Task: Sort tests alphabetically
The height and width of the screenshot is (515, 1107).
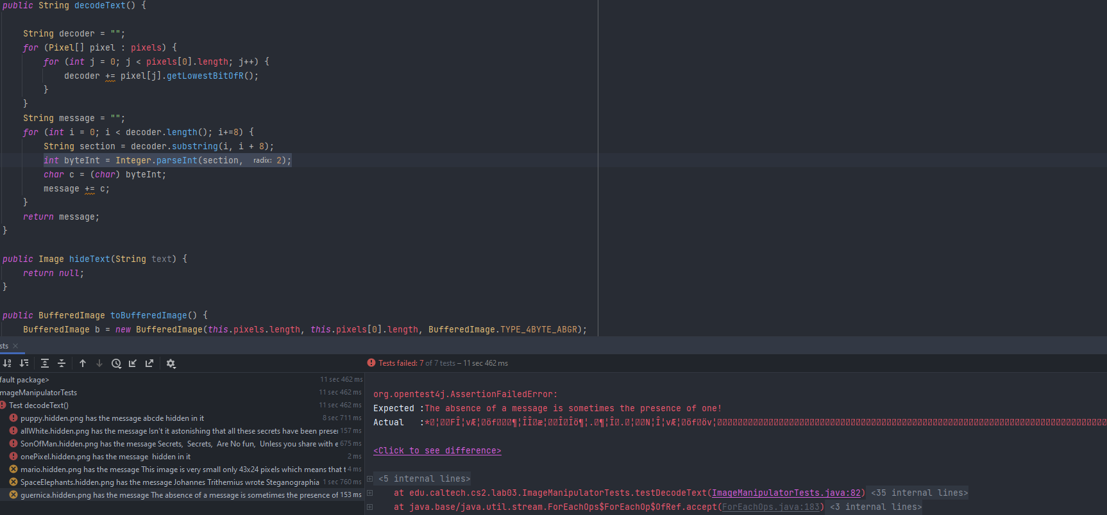Action: 7,363
